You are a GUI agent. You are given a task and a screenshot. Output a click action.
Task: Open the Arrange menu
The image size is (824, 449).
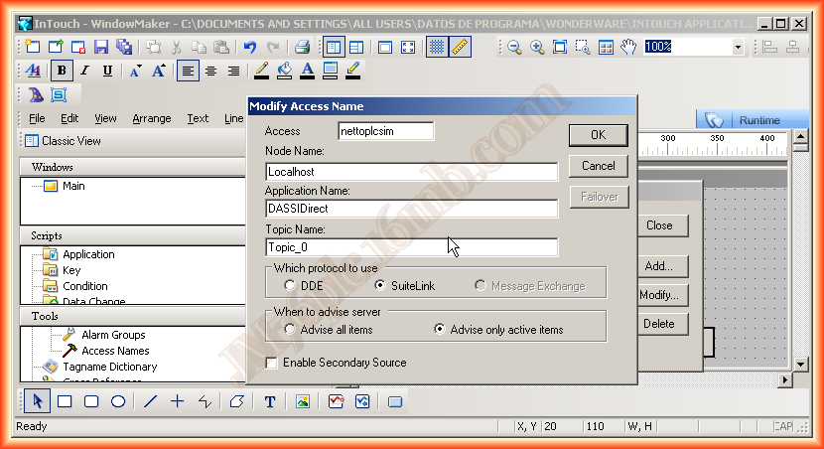point(151,118)
